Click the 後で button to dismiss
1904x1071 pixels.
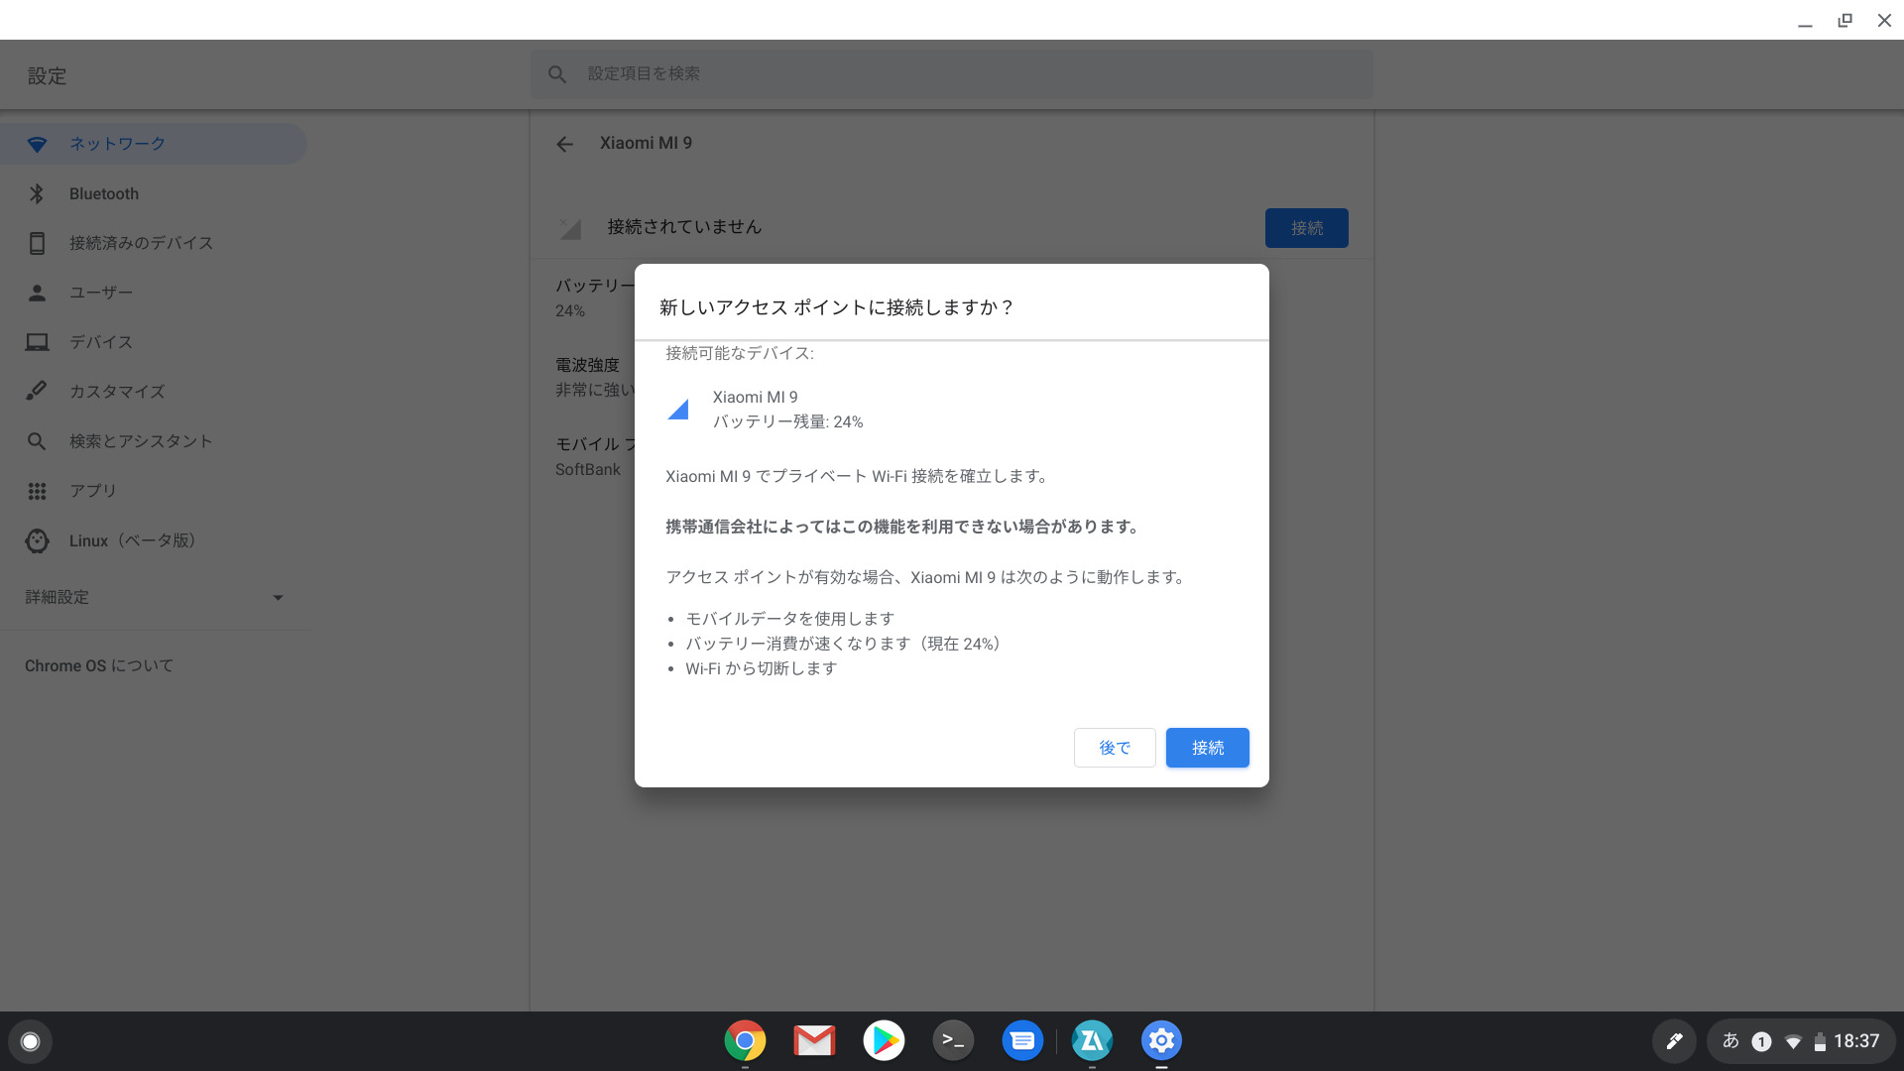coord(1115,748)
